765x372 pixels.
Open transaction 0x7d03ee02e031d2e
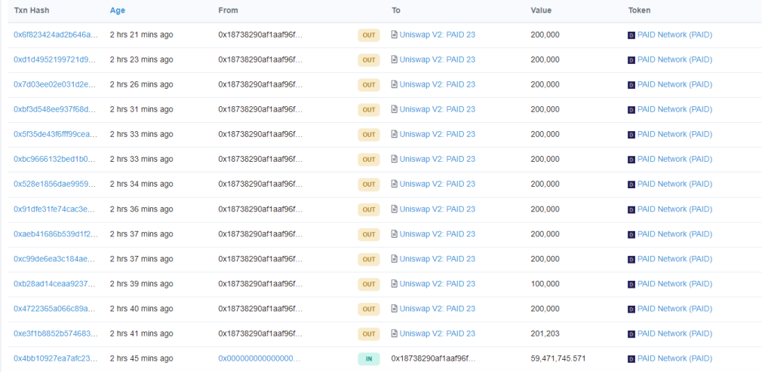tap(56, 84)
